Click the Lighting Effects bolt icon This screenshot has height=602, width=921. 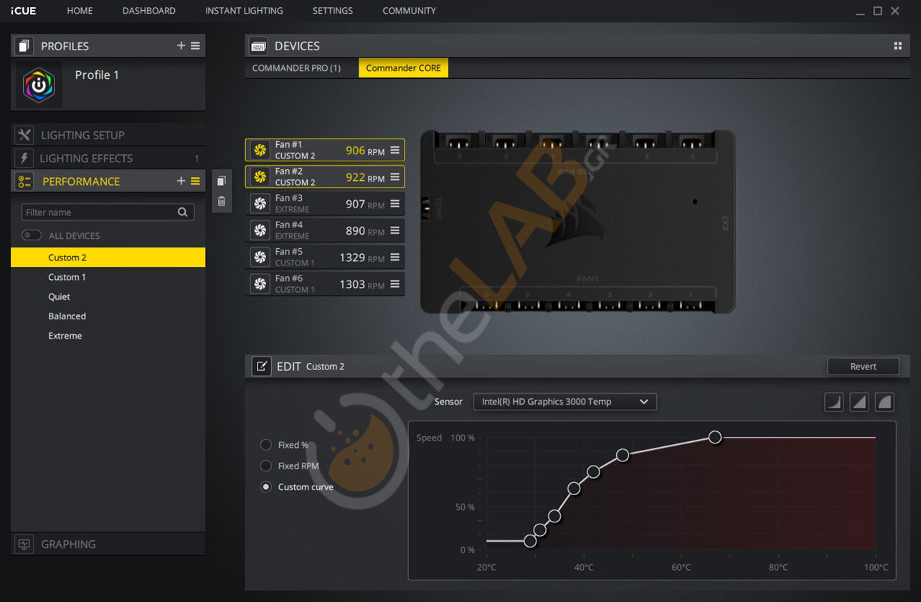[x=24, y=158]
